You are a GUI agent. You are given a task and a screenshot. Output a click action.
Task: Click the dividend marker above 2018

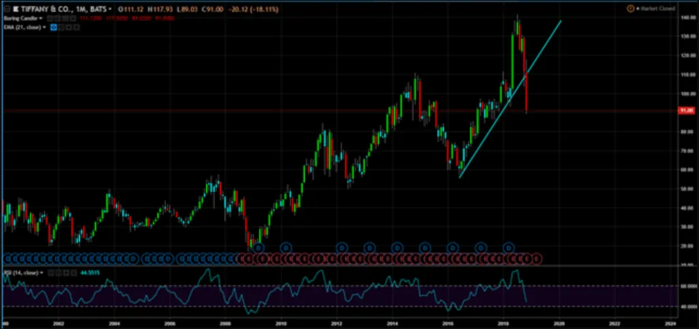(x=508, y=247)
